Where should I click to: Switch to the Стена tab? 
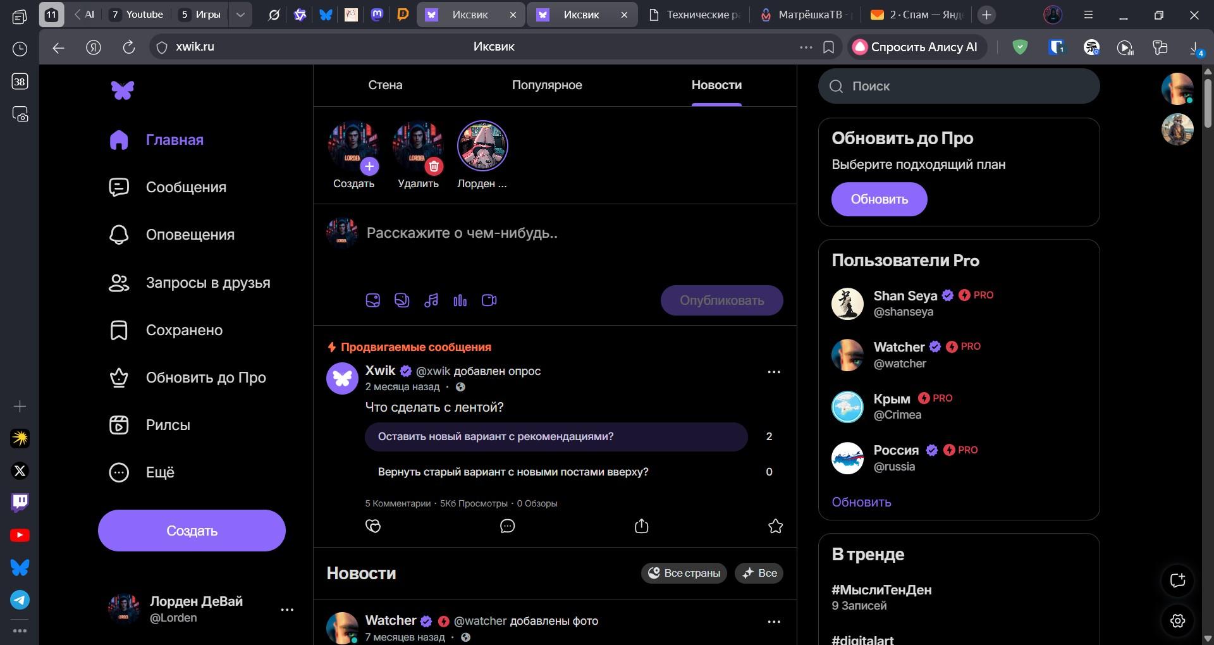(x=385, y=85)
